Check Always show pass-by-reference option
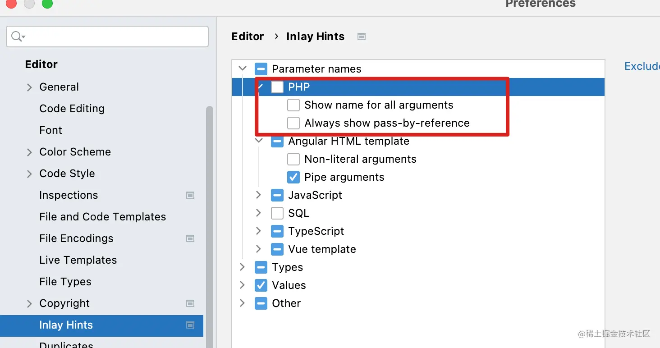660x348 pixels. [x=293, y=123]
